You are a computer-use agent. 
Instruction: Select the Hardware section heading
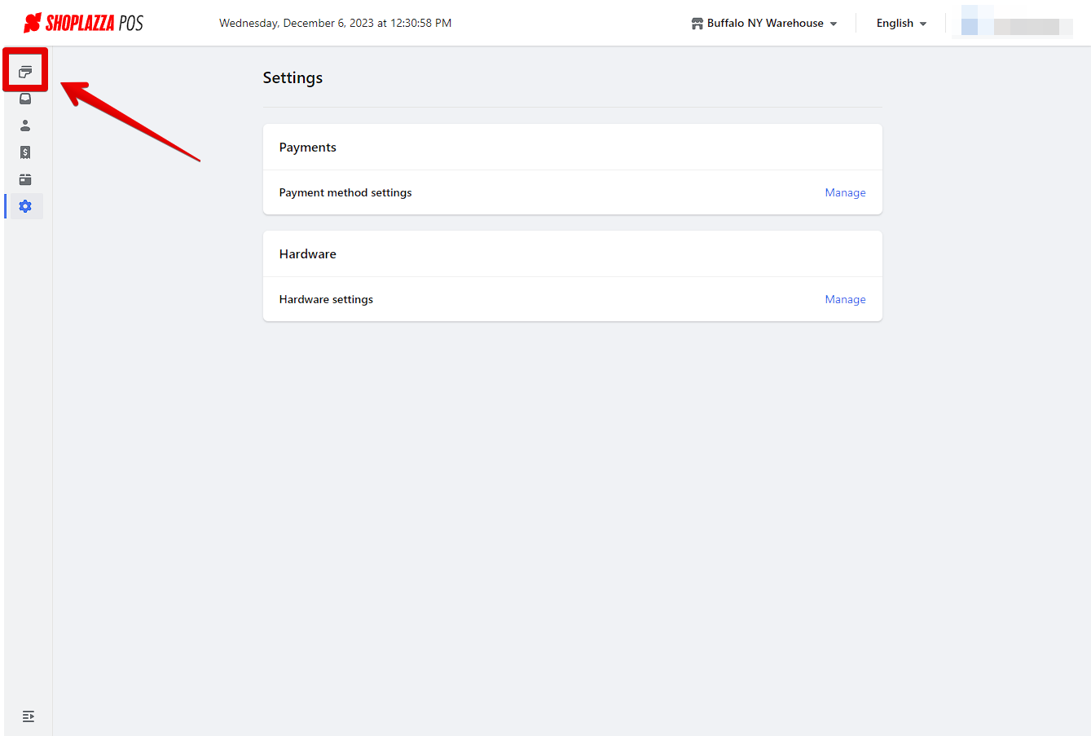click(308, 254)
